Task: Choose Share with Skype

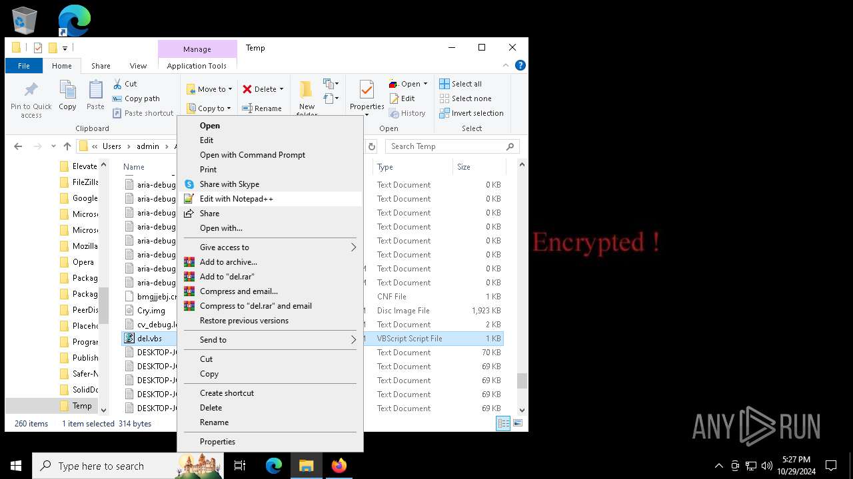Action: [x=270, y=184]
